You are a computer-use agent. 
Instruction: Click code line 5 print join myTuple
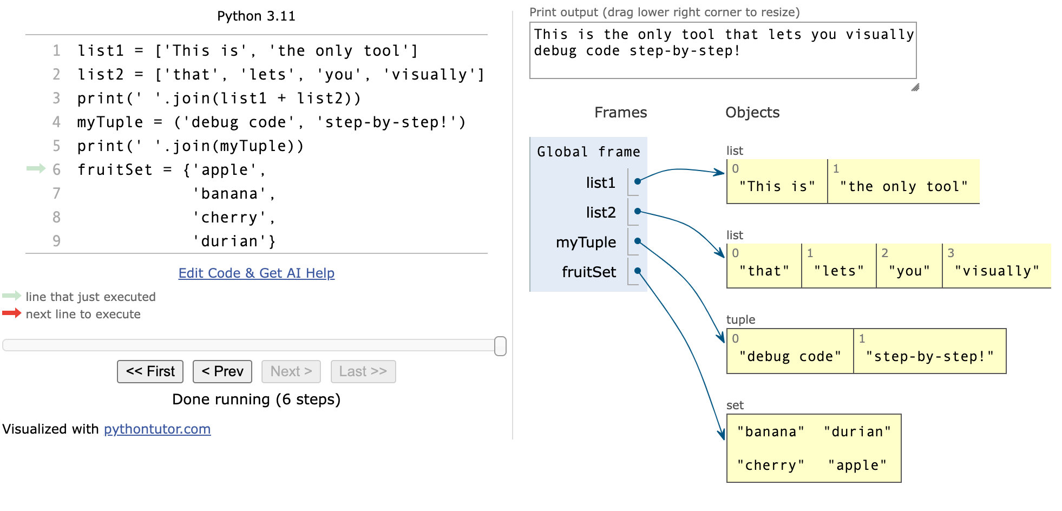click(x=191, y=146)
